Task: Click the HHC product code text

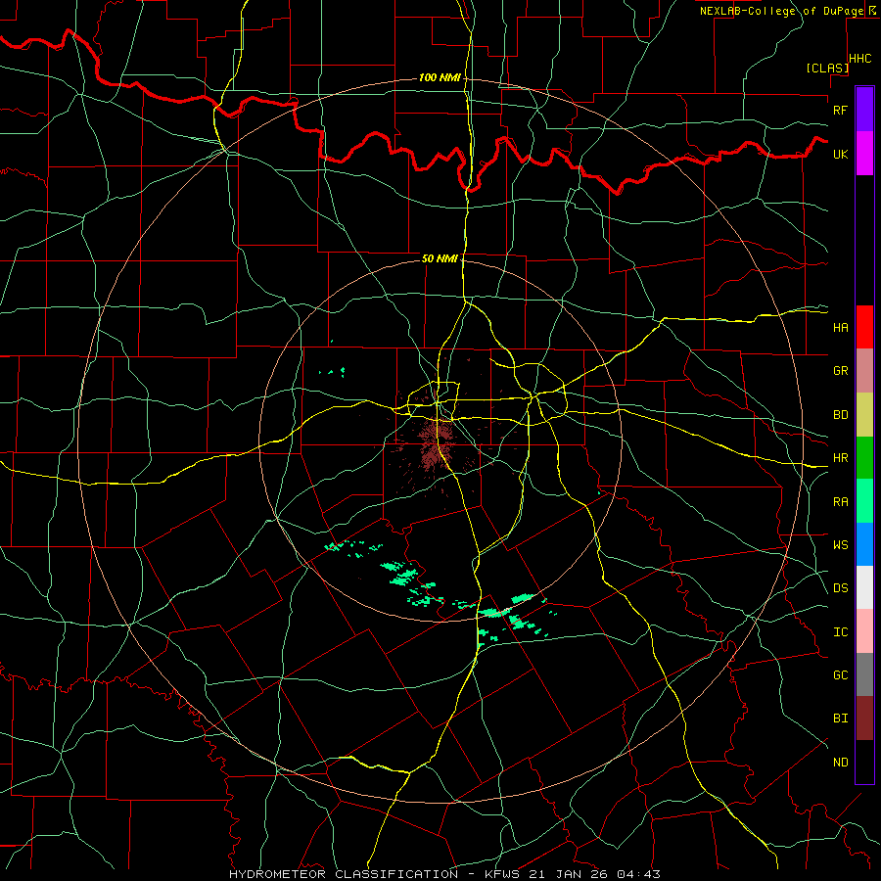Action: click(860, 59)
